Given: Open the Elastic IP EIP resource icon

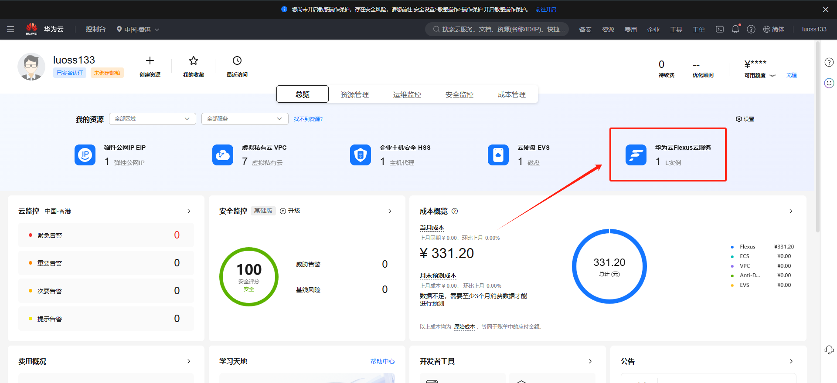Looking at the screenshot, I should tap(85, 155).
